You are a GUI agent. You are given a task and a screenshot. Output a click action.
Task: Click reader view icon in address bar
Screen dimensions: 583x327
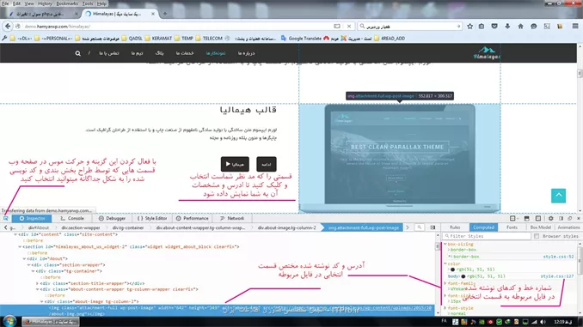337,27
